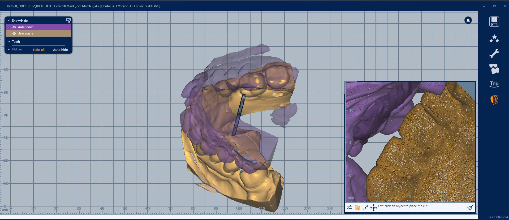This screenshot has height=220, width=509.
Task: Click the broom clear-cut icon
Action: (470, 208)
